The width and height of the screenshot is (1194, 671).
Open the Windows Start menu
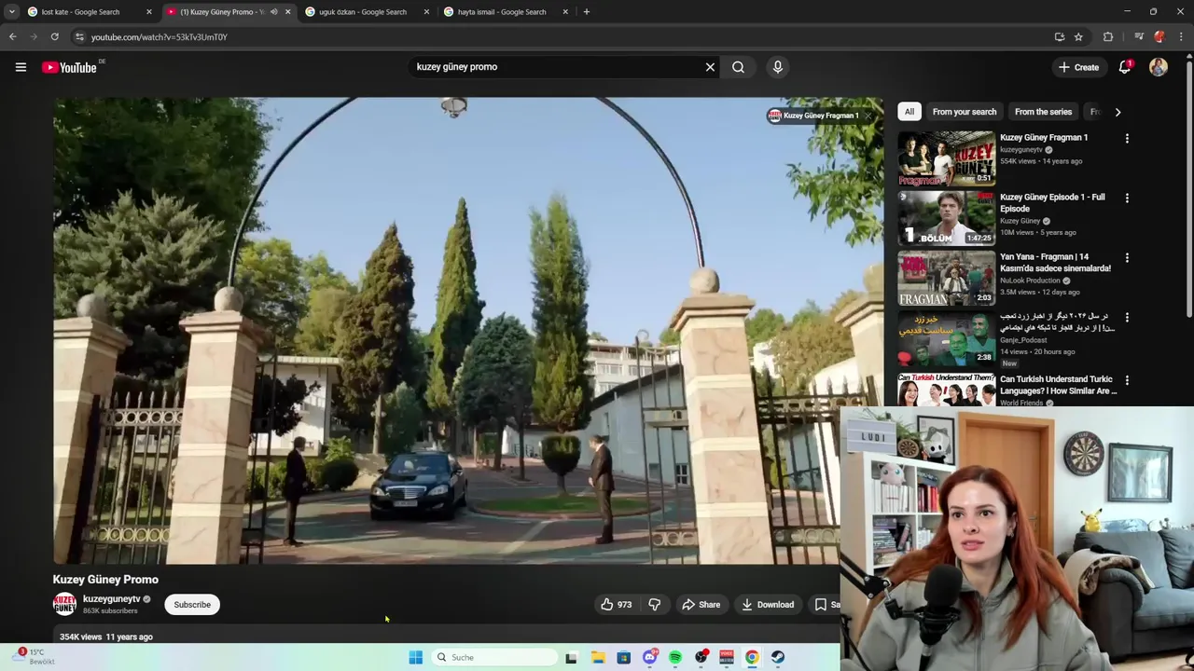tap(416, 657)
